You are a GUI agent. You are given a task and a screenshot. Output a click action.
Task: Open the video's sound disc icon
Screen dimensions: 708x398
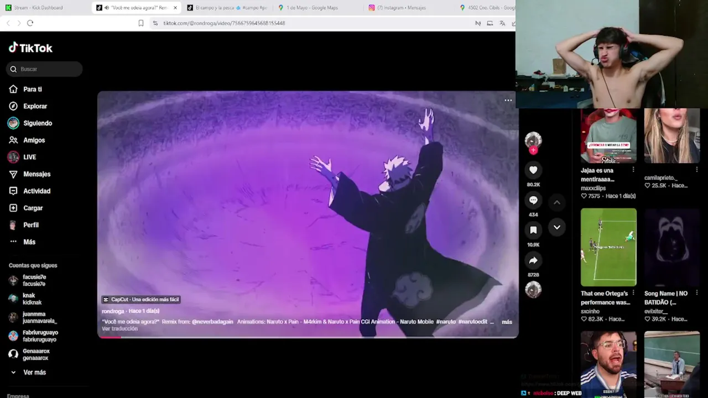[533, 290]
